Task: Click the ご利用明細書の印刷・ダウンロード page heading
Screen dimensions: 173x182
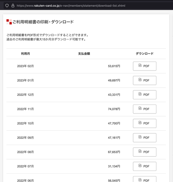Action: [x=43, y=22]
